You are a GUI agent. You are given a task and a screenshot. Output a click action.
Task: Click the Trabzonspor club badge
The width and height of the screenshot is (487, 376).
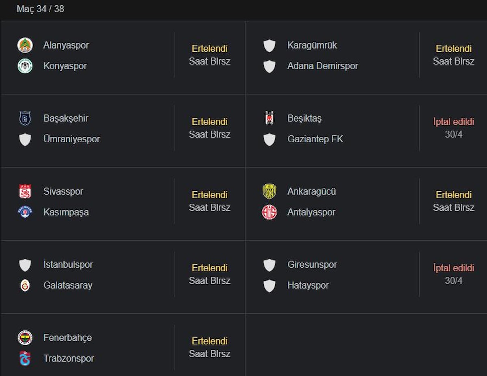pyautogui.click(x=25, y=358)
